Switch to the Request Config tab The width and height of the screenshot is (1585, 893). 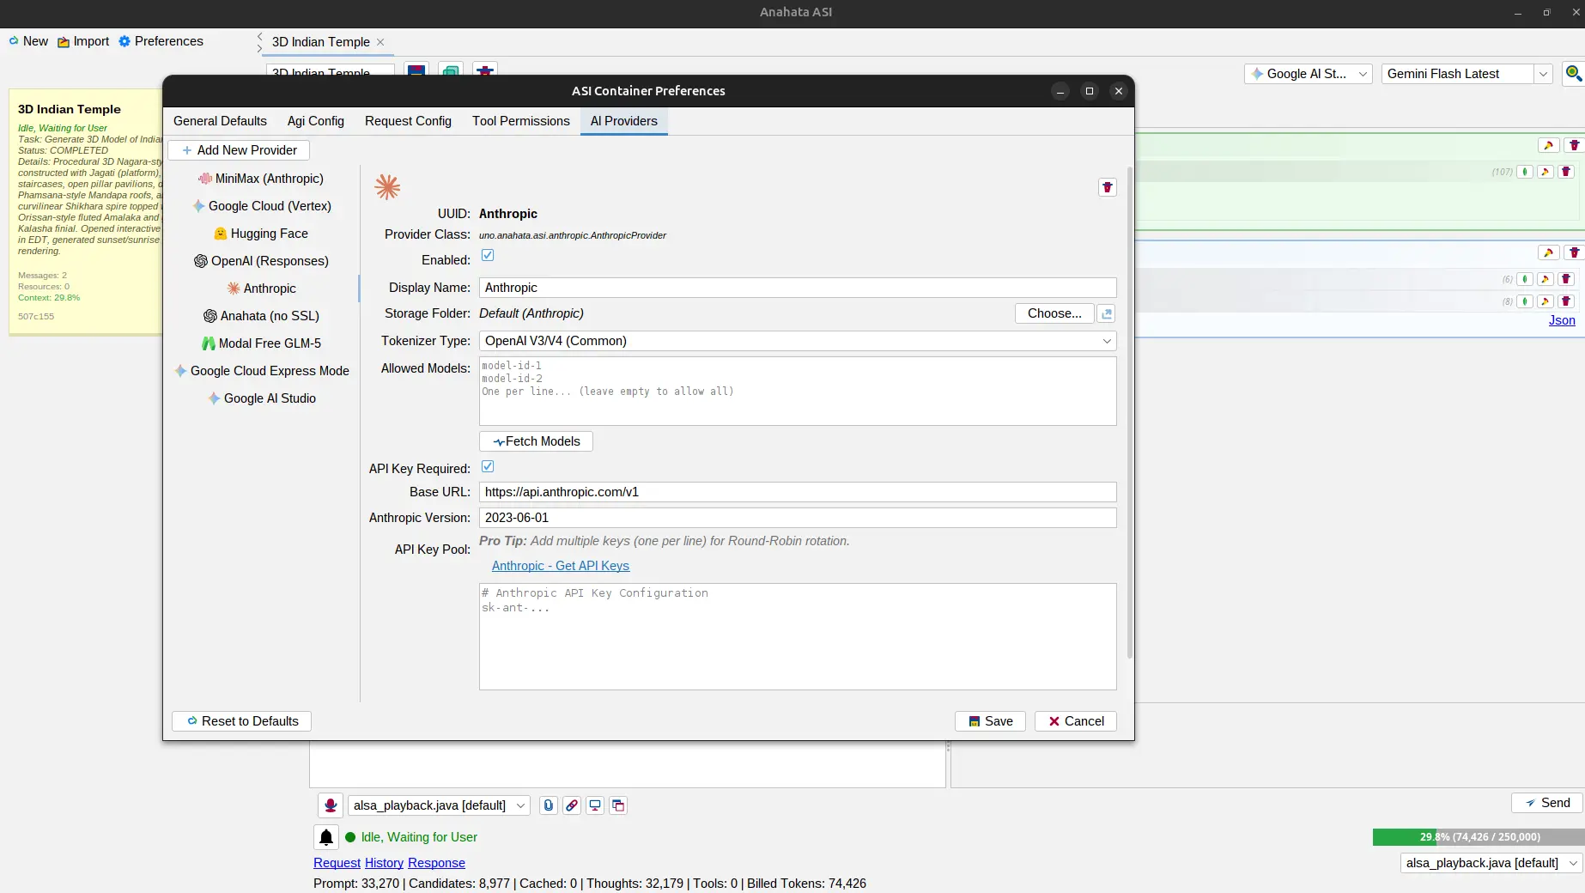pos(408,121)
